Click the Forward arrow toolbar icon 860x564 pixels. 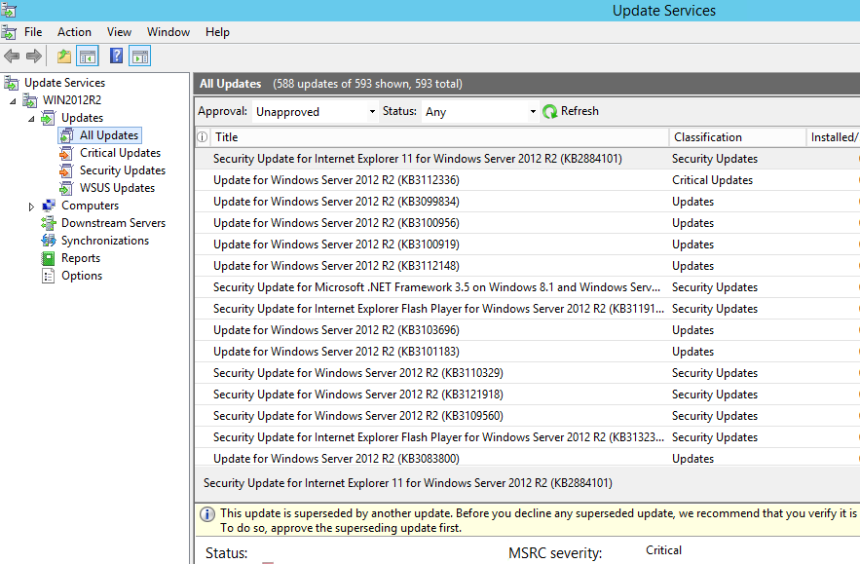pos(34,56)
